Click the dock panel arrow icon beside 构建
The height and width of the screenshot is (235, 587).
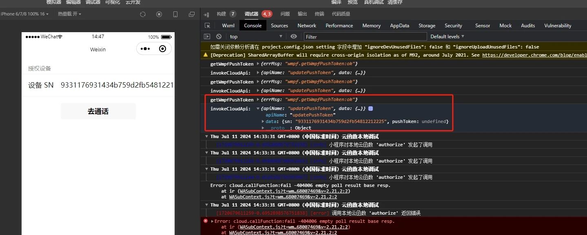tap(206, 14)
